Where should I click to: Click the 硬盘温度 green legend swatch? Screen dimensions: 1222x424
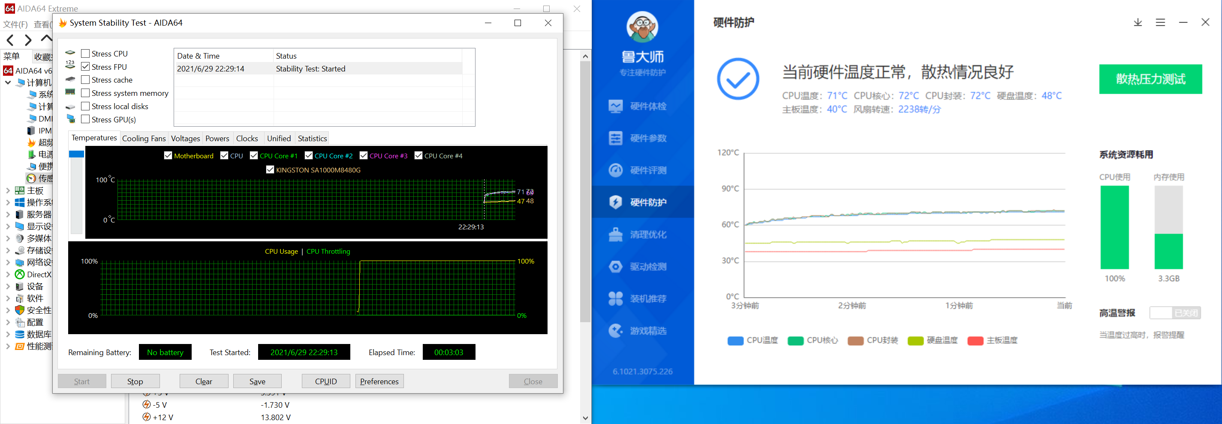pyautogui.click(x=915, y=341)
